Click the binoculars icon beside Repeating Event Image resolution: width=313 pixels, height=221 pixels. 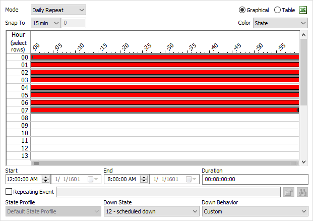click(x=303, y=192)
